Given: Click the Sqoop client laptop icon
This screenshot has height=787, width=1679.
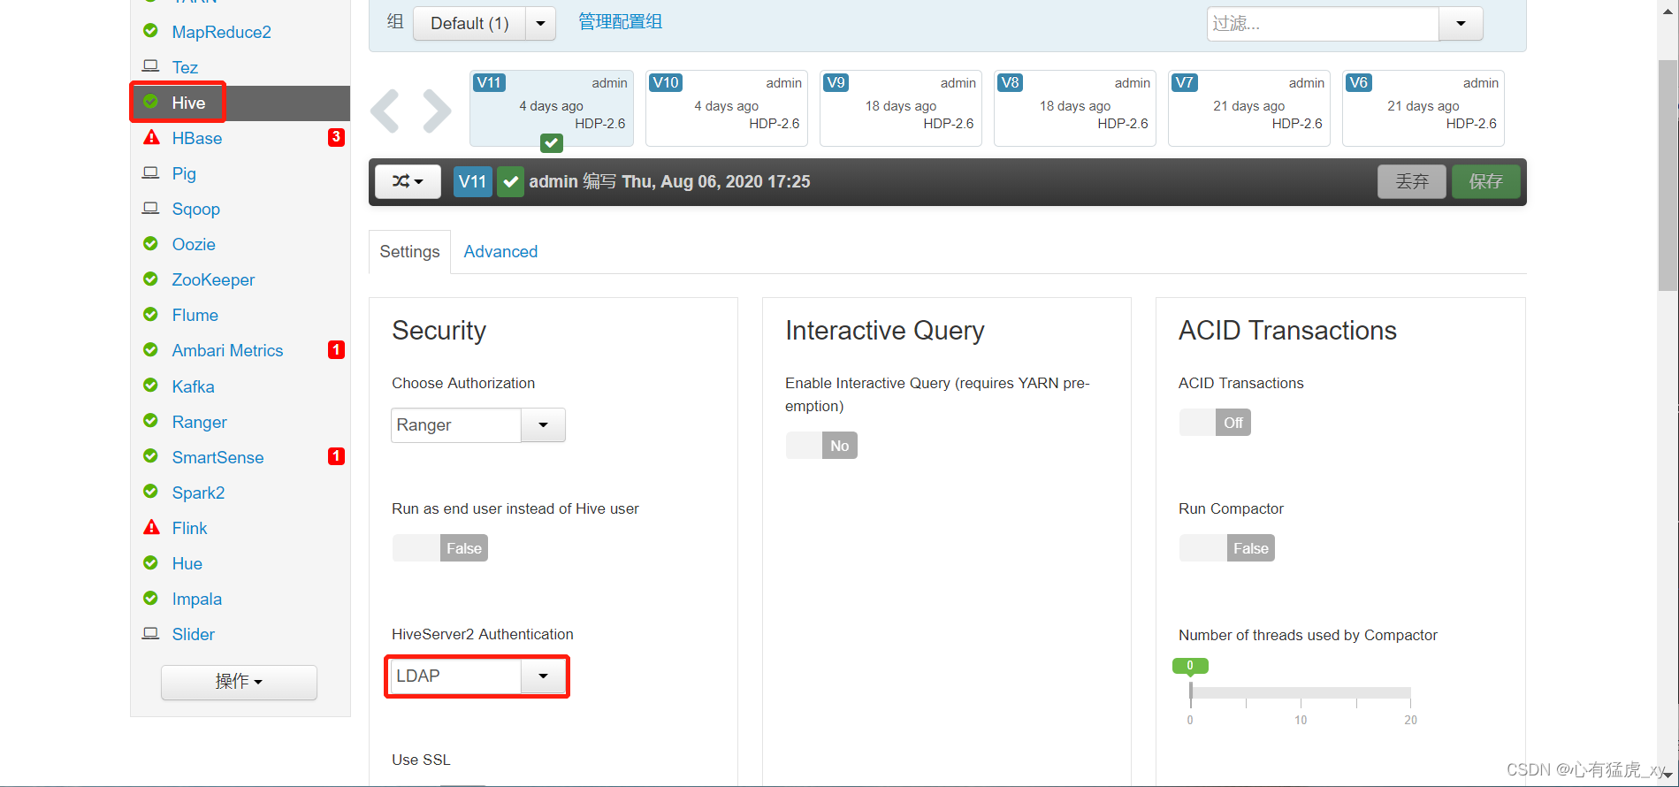Looking at the screenshot, I should point(150,208).
